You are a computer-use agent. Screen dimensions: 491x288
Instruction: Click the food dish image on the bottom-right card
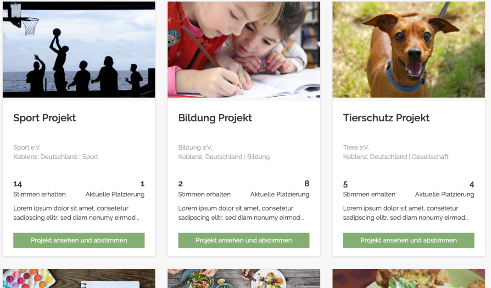409,279
